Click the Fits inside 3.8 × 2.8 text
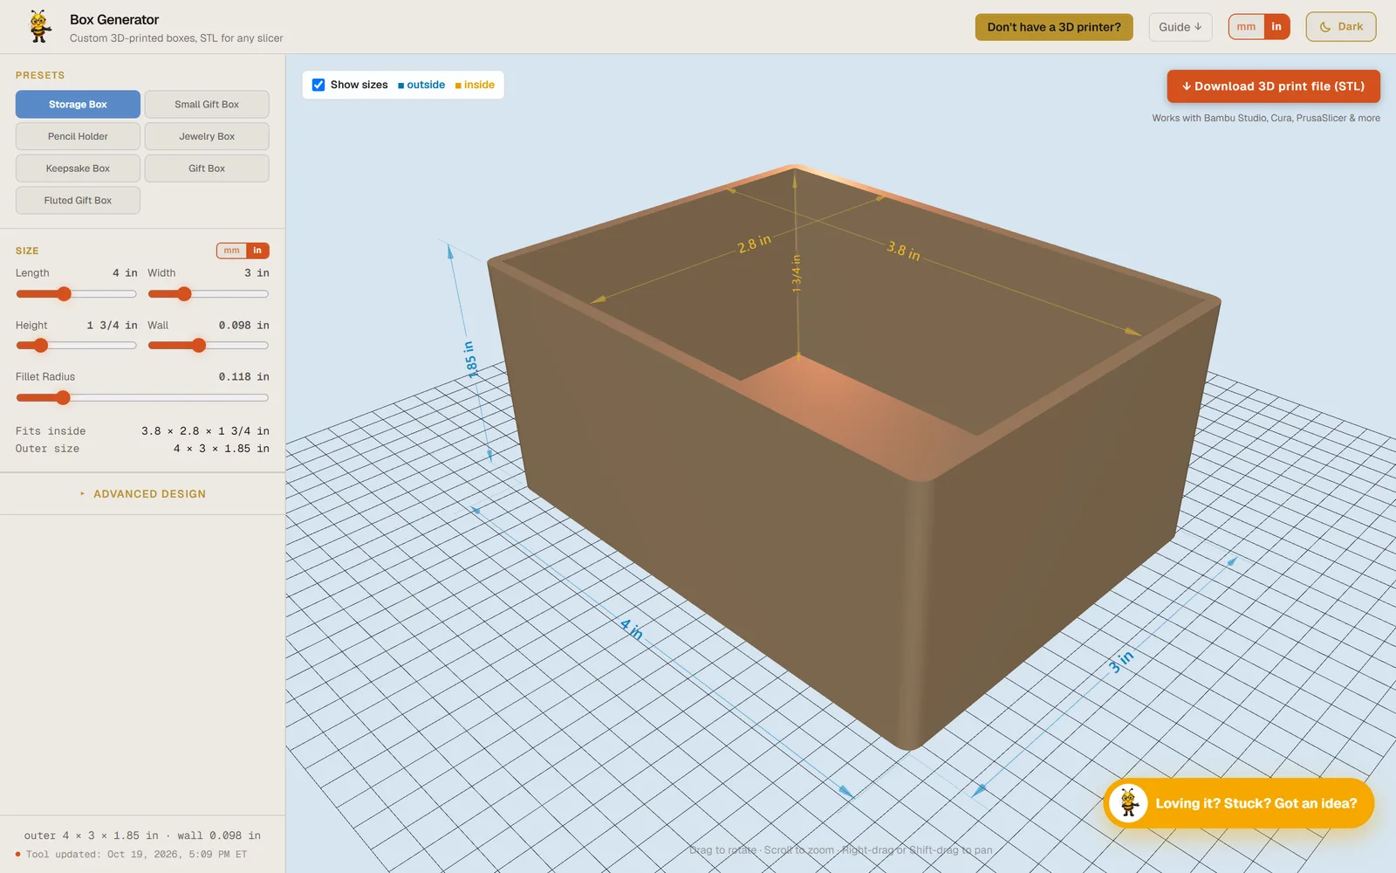The width and height of the screenshot is (1396, 873). pyautogui.click(x=205, y=431)
